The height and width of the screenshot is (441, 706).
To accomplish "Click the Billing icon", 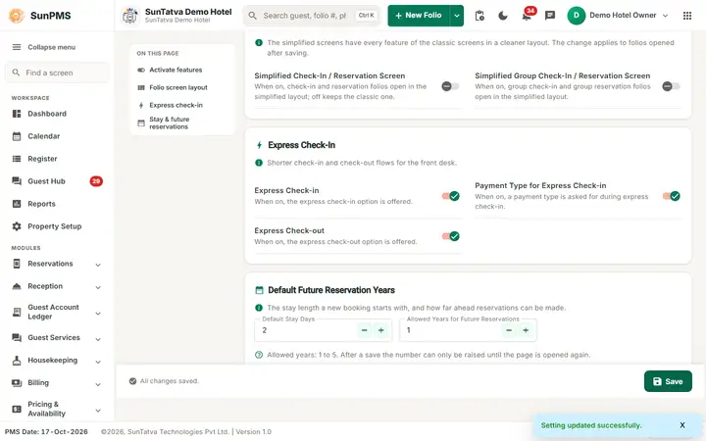I will pos(17,382).
